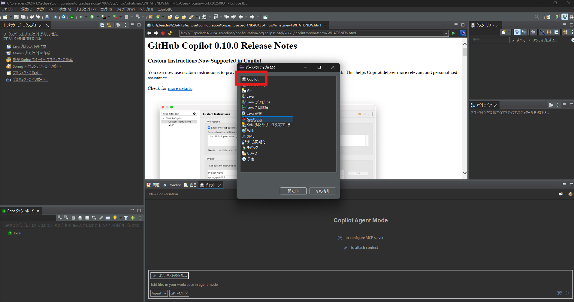Refresh the embedded browser page
Image resolution: width=574 pixels, height=302 pixels.
(x=170, y=33)
